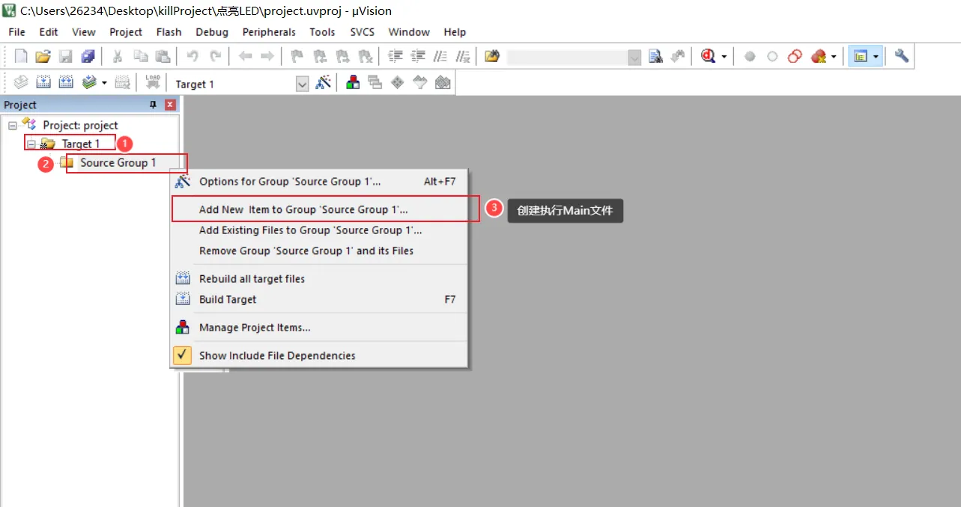Open the SVCS menu
The height and width of the screenshot is (507, 961).
point(363,32)
